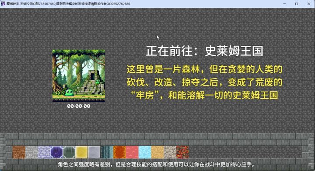The image size is (315, 171).
Task: Click the salmon pink tile
Action: click(132, 152)
